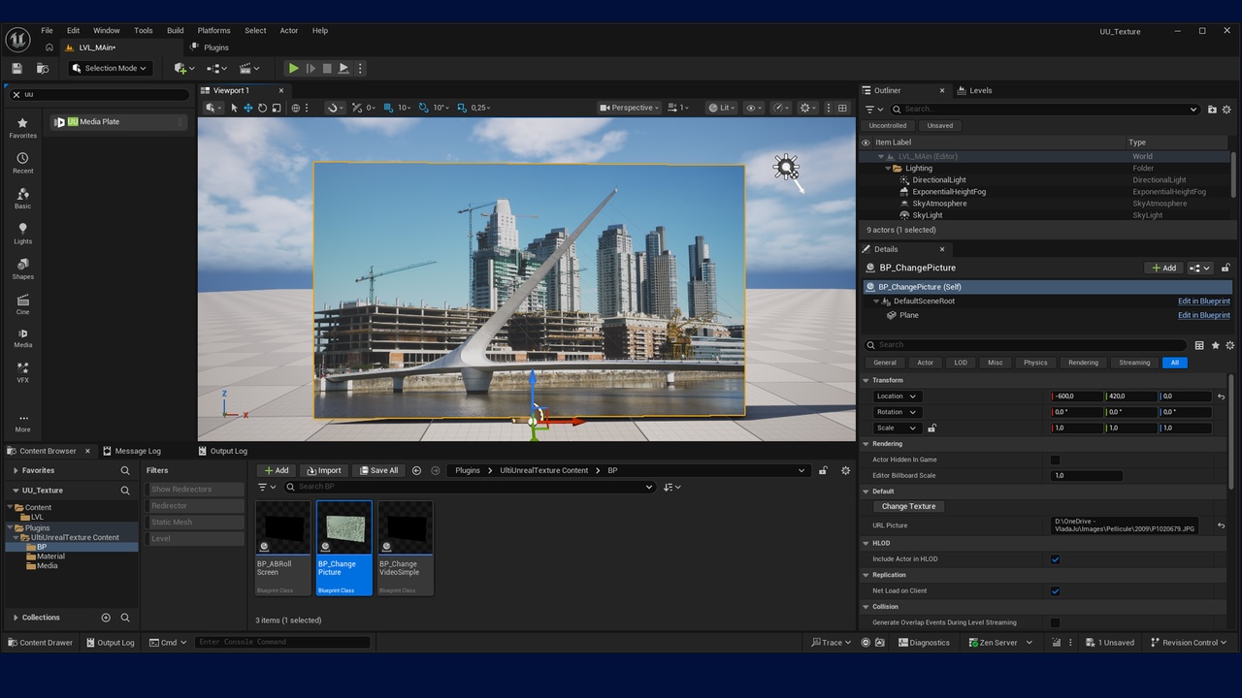
Task: Open the Cine category in Place Actors
Action: tap(22, 303)
